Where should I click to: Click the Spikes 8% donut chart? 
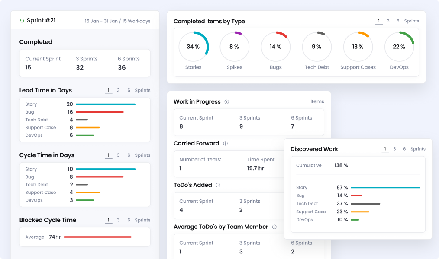(234, 47)
